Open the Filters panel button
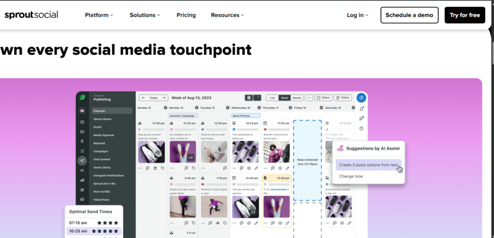The width and height of the screenshot is (494, 238). click(343, 98)
